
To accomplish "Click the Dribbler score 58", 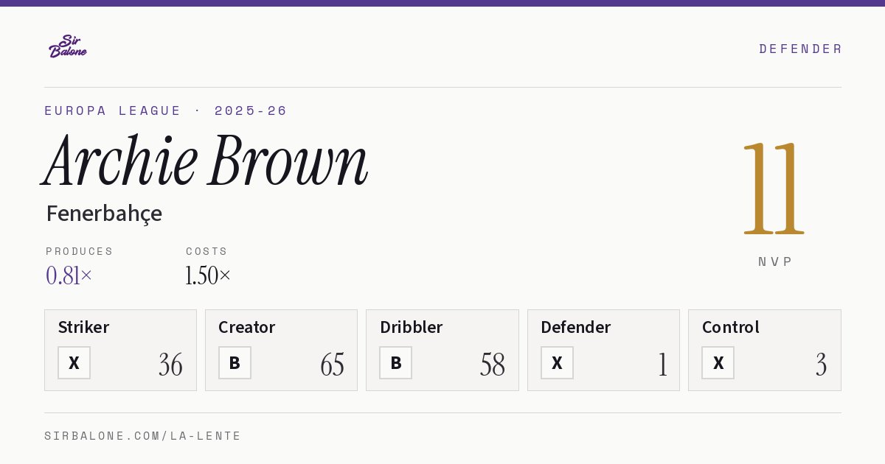I will (493, 365).
